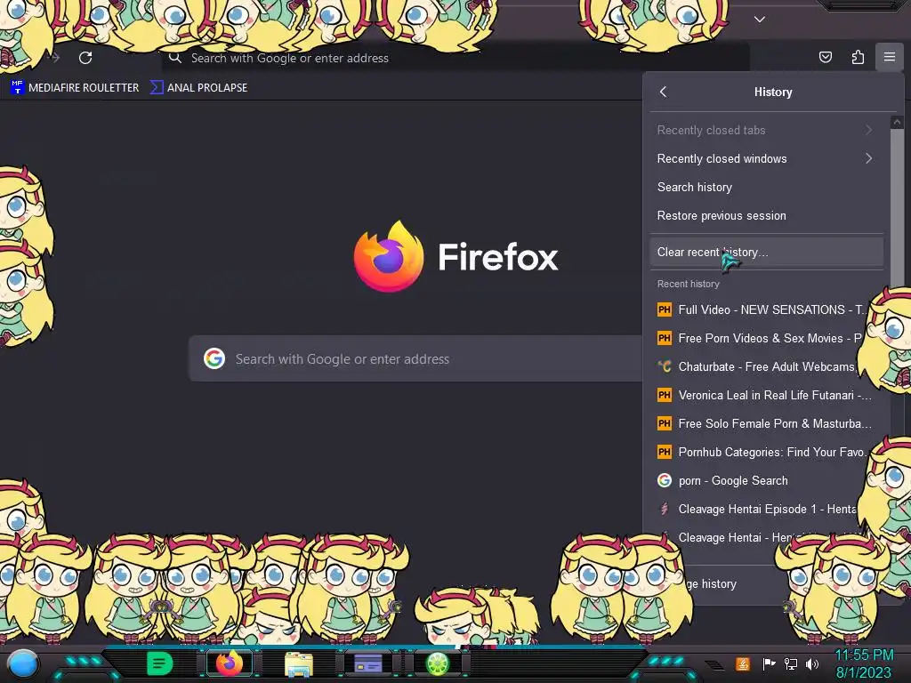Select Restore previous session
The height and width of the screenshot is (683, 911).
pos(766,215)
